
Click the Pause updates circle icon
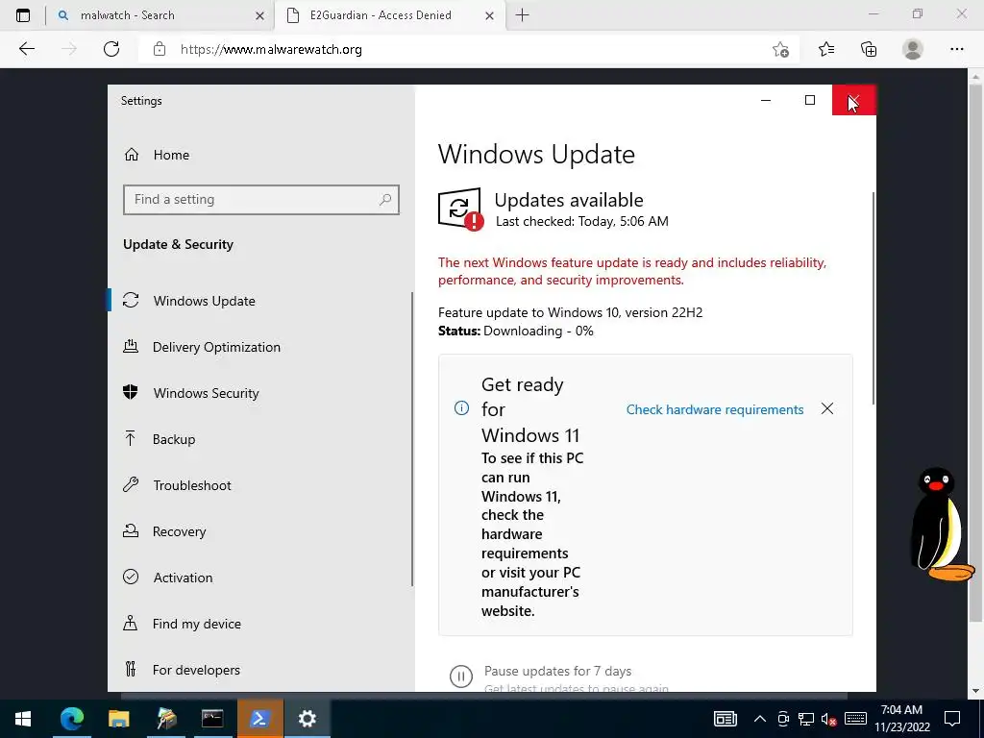461,676
